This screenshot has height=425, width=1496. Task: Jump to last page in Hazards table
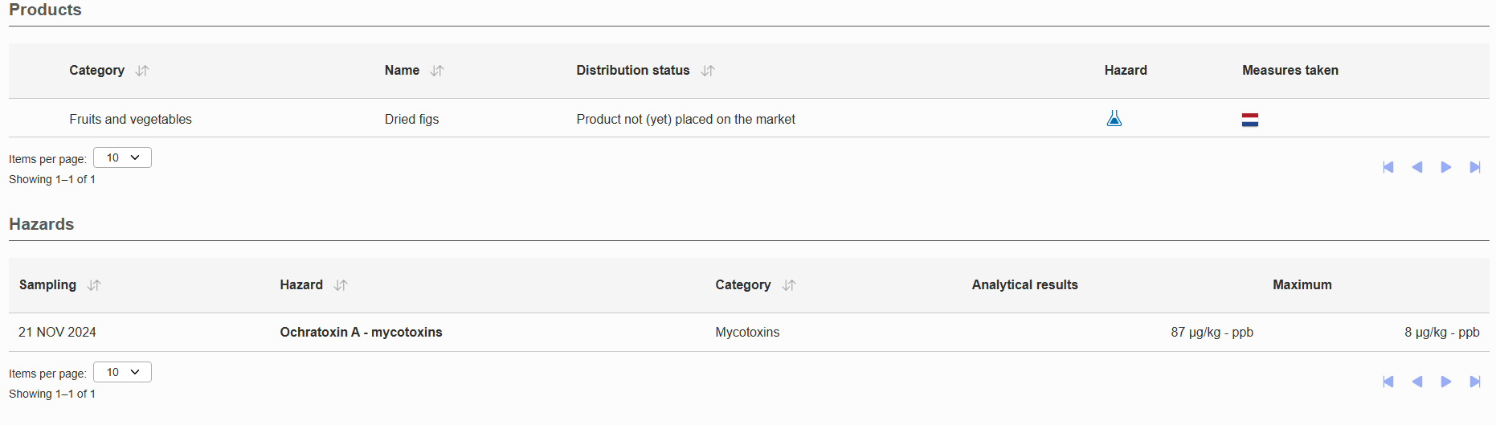[x=1475, y=382]
